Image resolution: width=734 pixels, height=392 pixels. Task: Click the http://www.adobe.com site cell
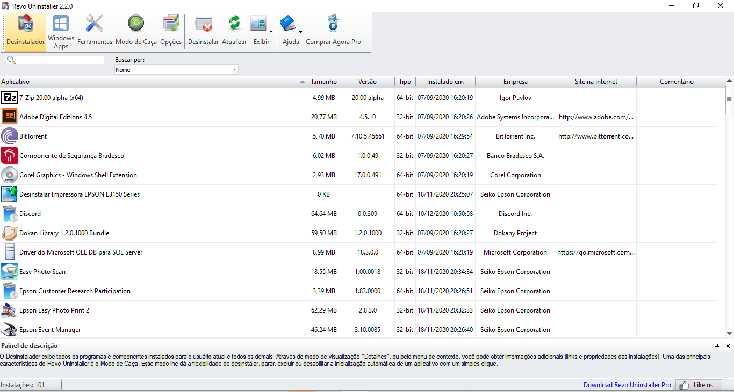596,117
